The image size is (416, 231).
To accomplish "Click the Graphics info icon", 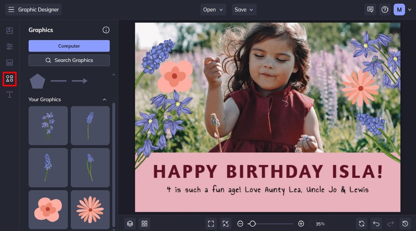I will point(106,30).
